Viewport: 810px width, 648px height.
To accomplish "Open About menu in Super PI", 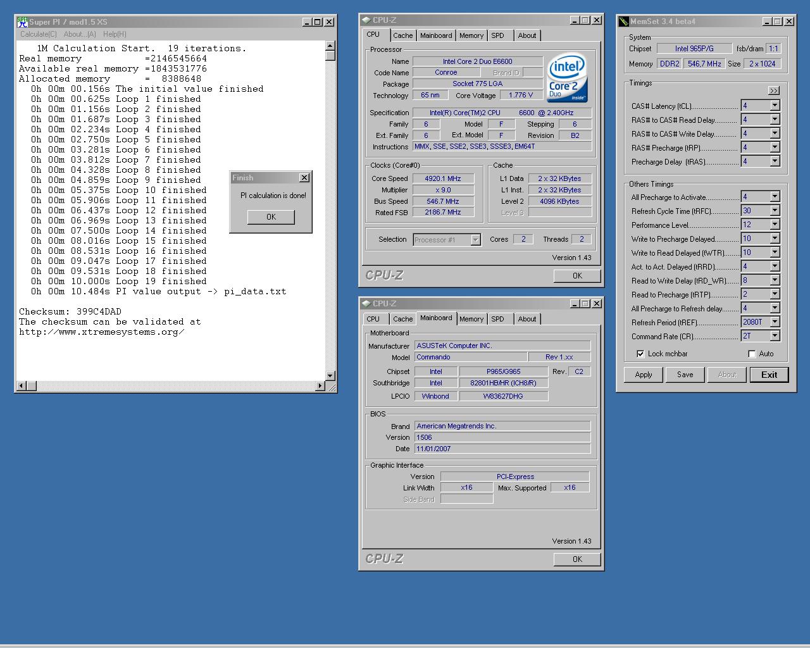I will point(80,34).
